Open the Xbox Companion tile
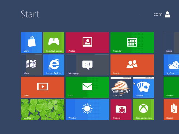The width and height of the screenshot is (179, 134). click(x=143, y=109)
